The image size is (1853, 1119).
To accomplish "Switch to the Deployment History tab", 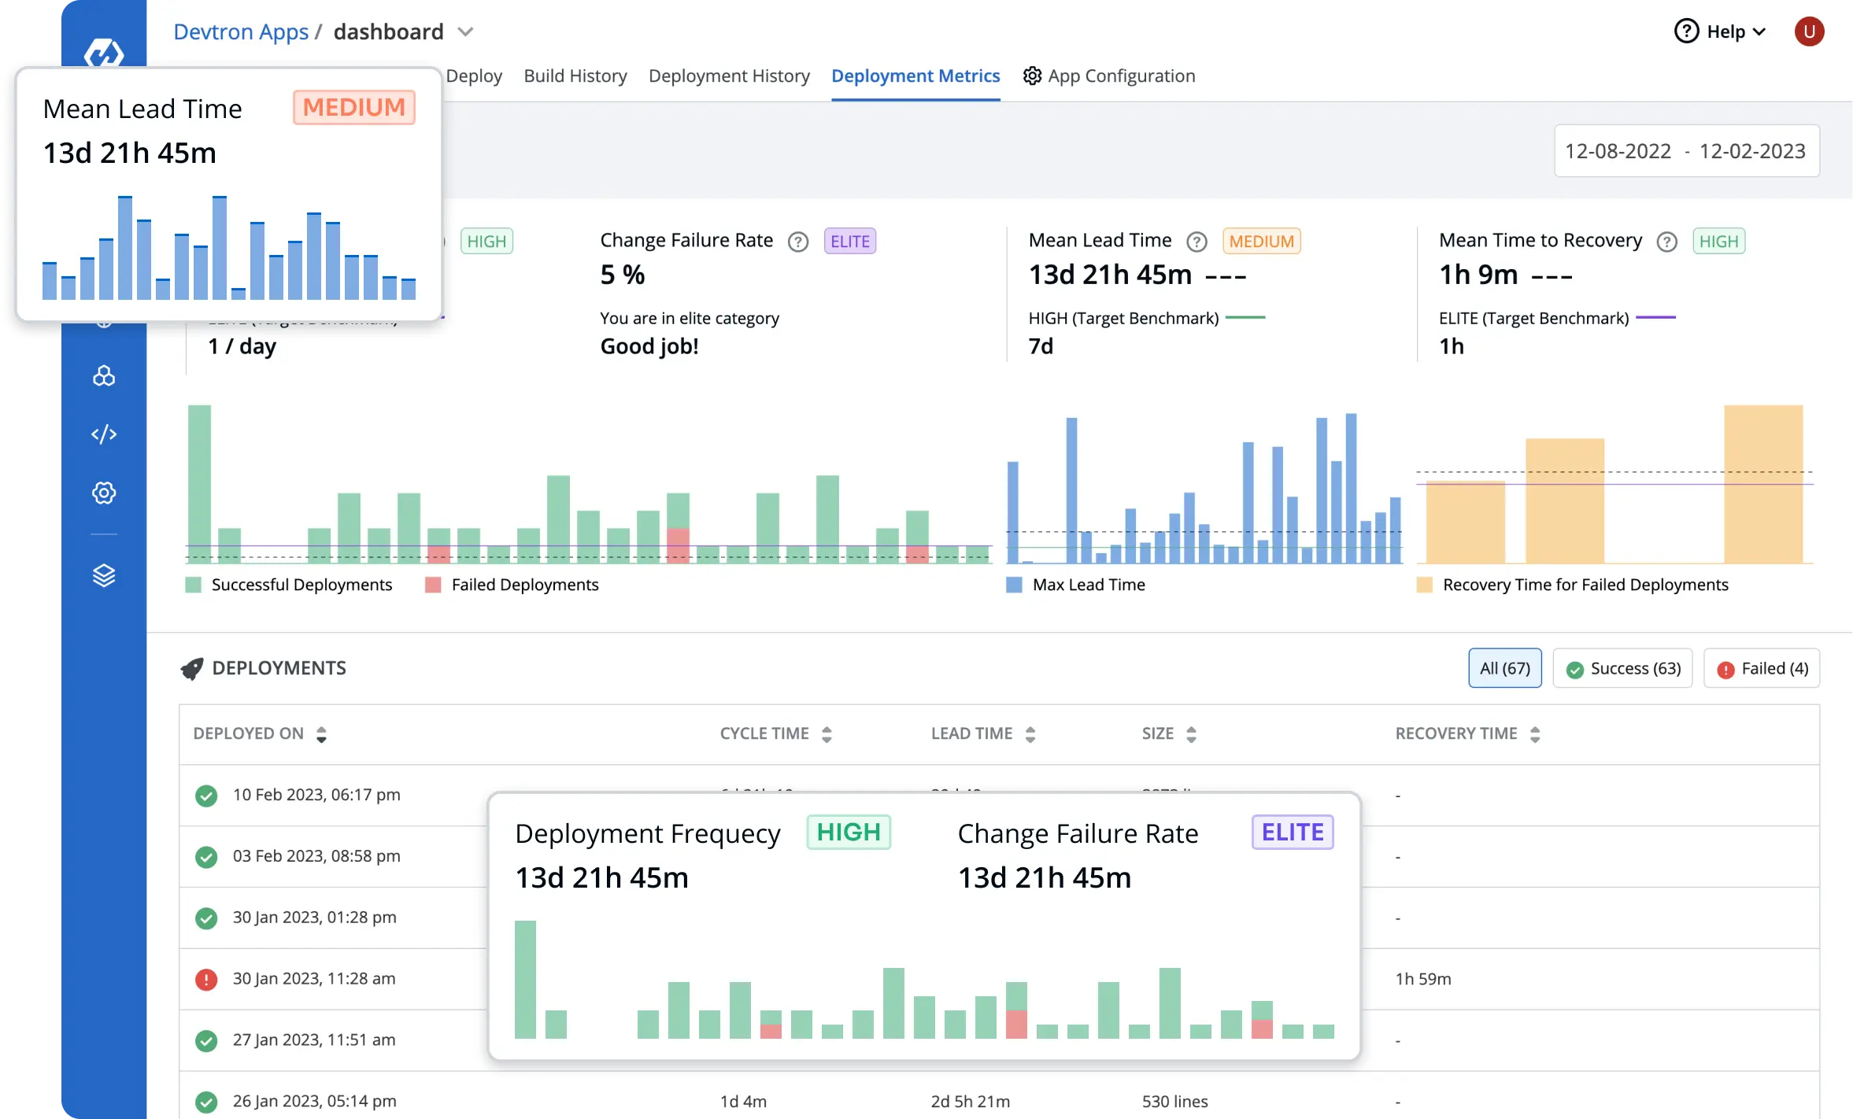I will pos(729,76).
